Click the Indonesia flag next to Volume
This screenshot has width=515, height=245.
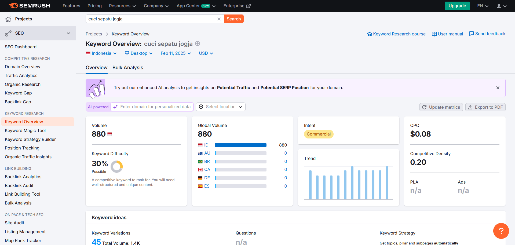tap(109, 134)
